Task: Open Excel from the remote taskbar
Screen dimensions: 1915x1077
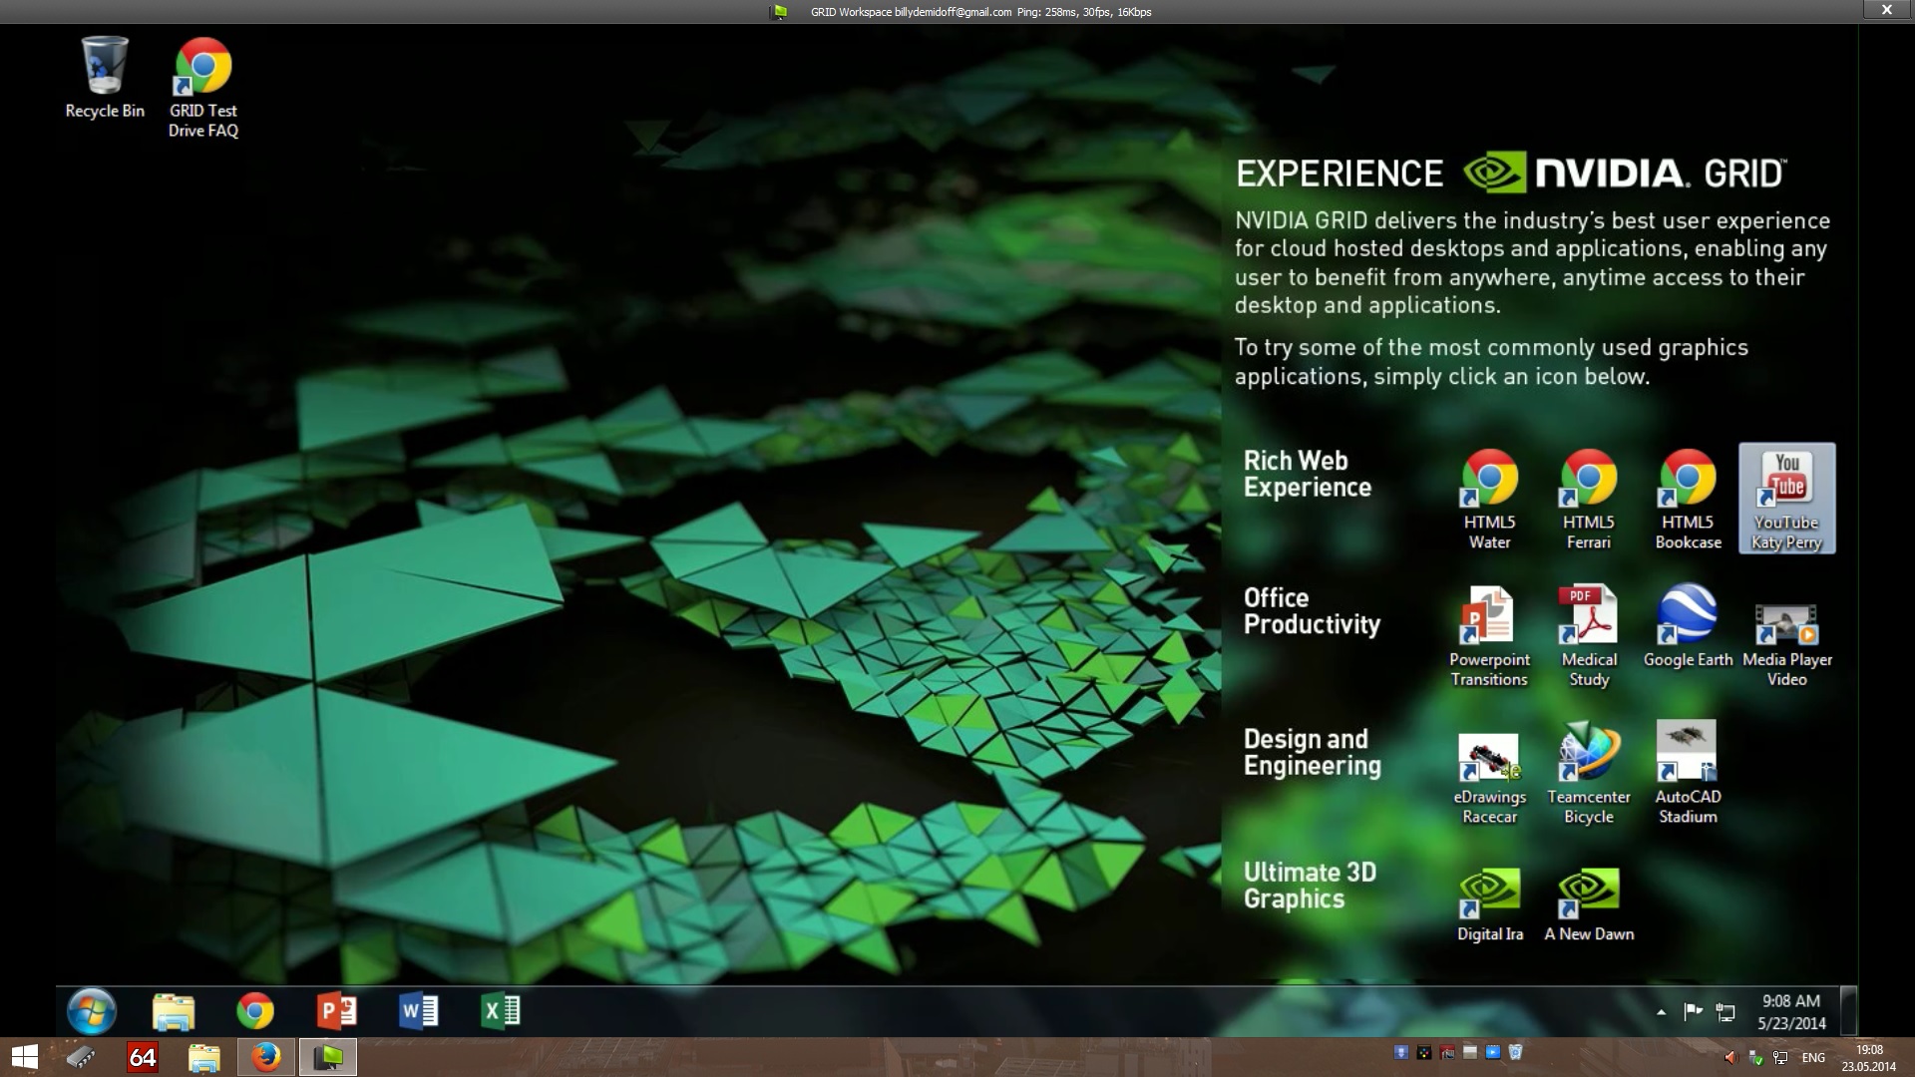Action: point(500,1011)
